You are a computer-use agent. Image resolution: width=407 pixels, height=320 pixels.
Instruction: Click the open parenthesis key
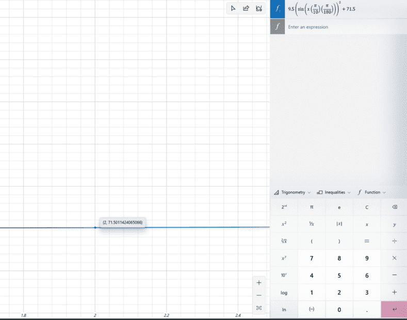(312, 242)
